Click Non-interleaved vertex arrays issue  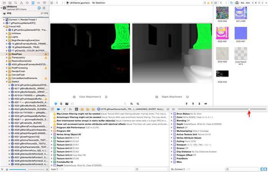pos(86,121)
